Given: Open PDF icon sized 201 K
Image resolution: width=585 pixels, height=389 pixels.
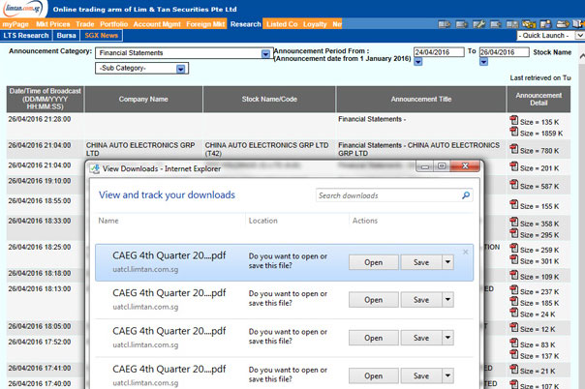Looking at the screenshot, I should [x=514, y=167].
